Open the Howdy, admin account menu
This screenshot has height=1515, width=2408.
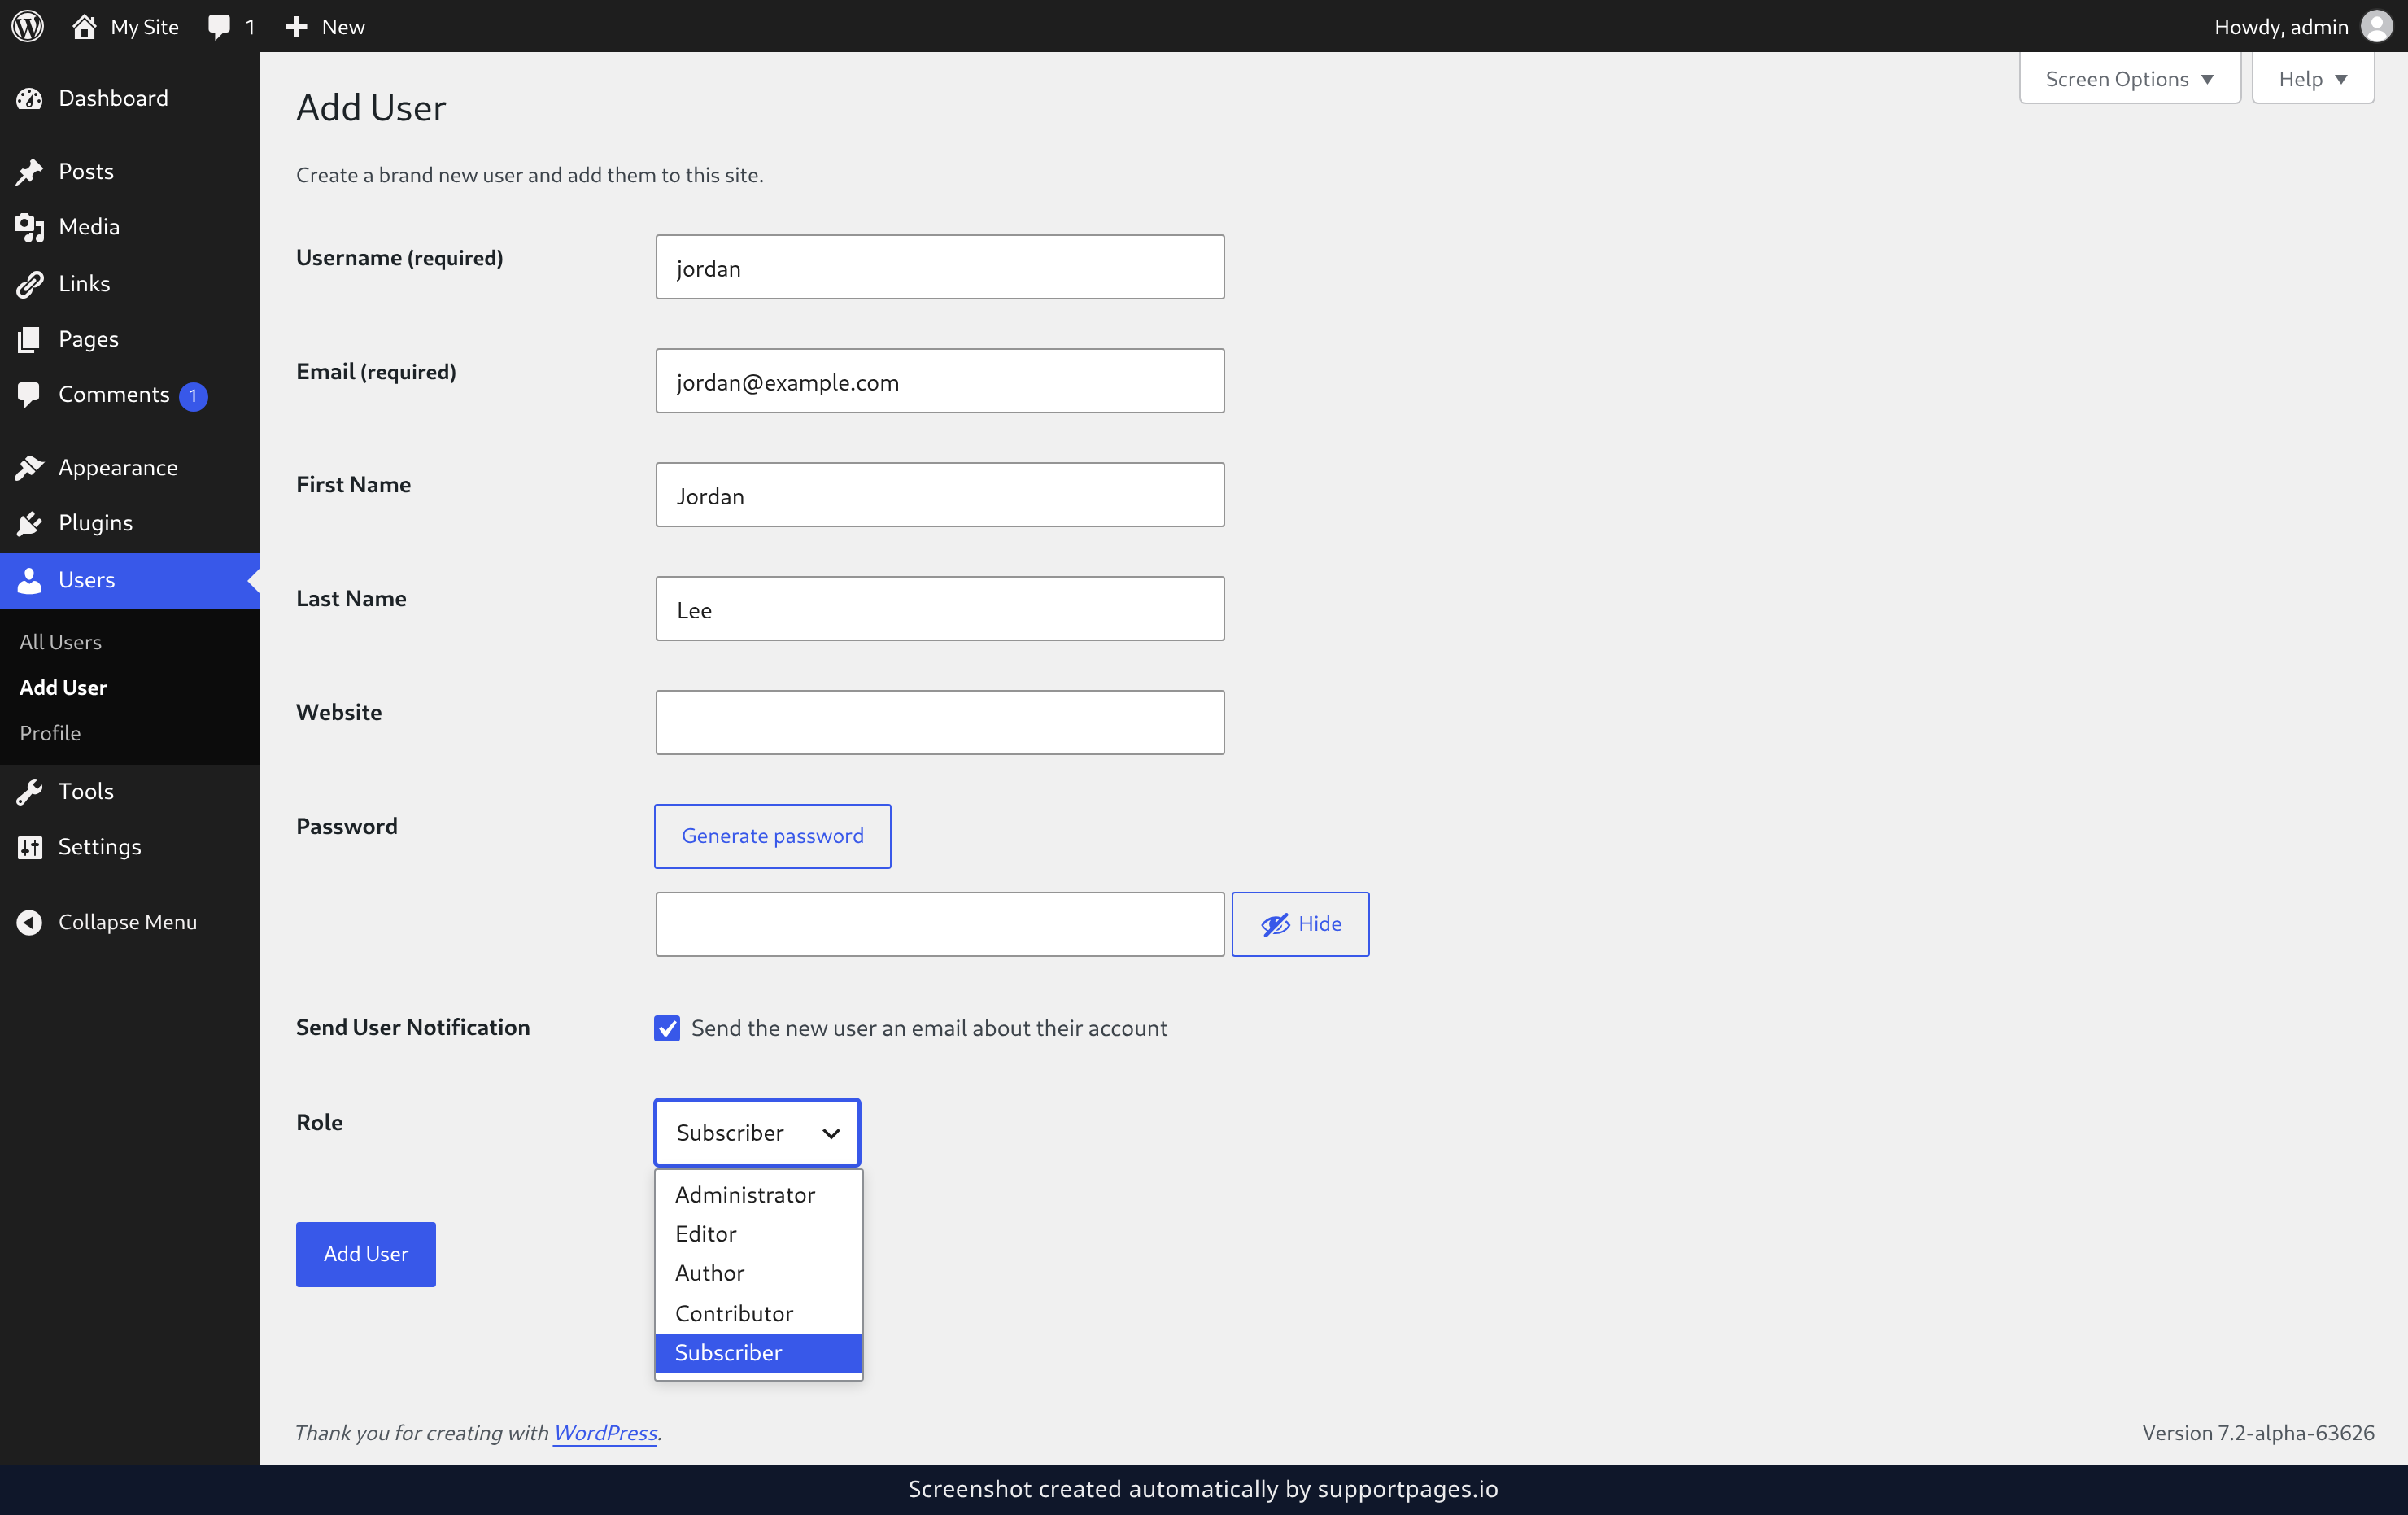2302,27
